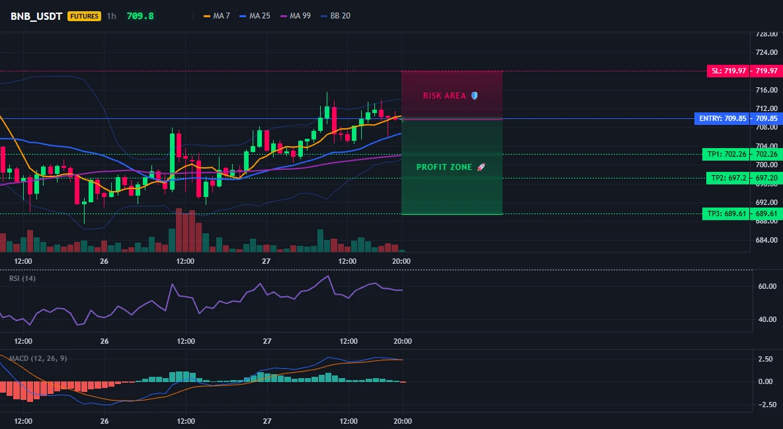Click the blue ENTRY: 709.85 label
783x429 pixels.
click(723, 118)
